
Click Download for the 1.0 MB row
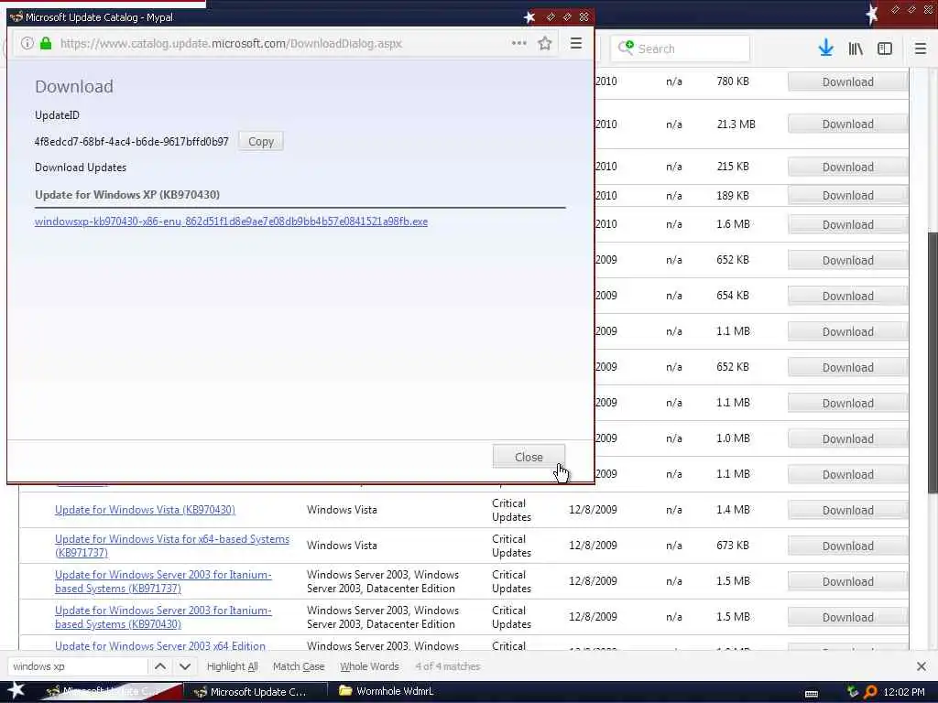click(x=847, y=438)
